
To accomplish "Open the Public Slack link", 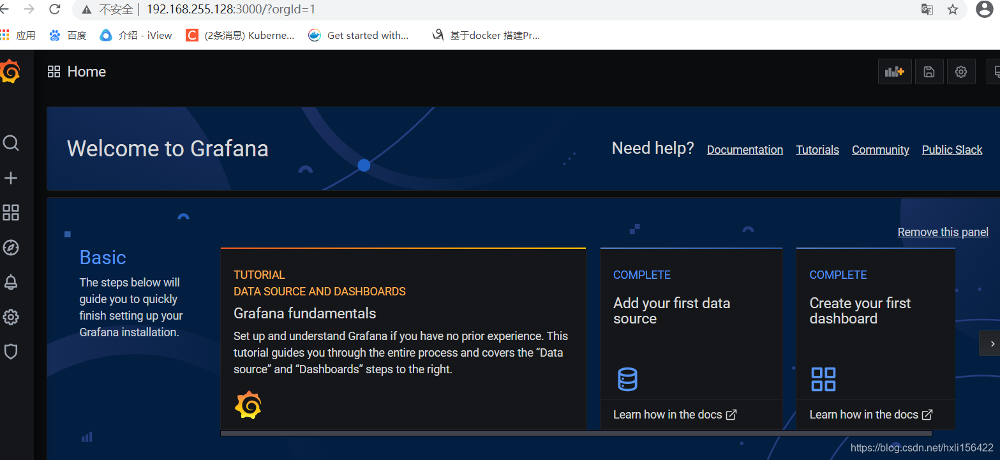I will tap(952, 150).
